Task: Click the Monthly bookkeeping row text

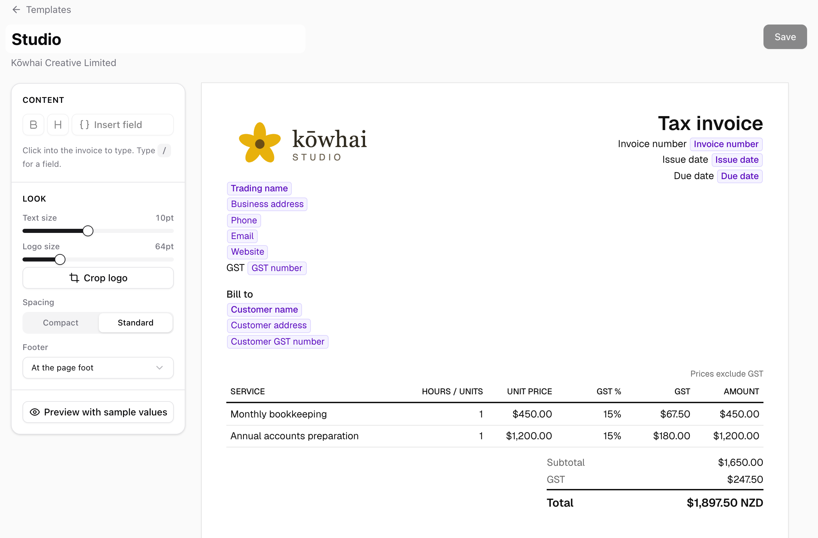Action: [278, 414]
